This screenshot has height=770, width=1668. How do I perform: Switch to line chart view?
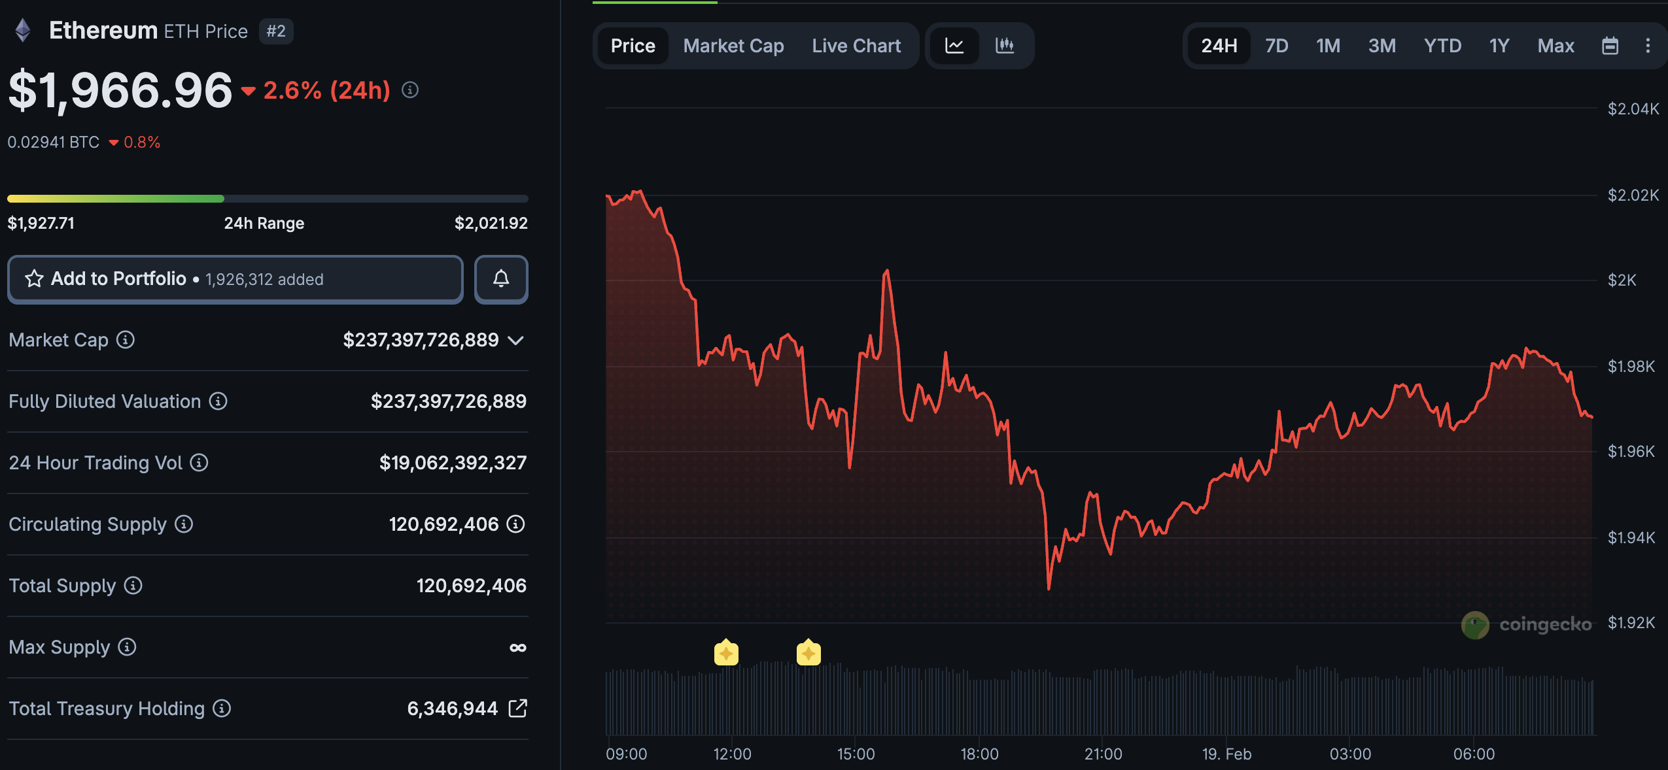(x=954, y=46)
